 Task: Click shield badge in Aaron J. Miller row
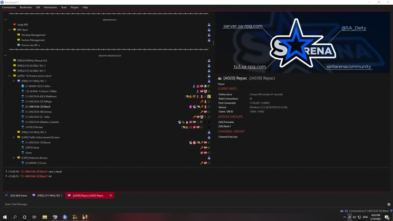pos(205,91)
